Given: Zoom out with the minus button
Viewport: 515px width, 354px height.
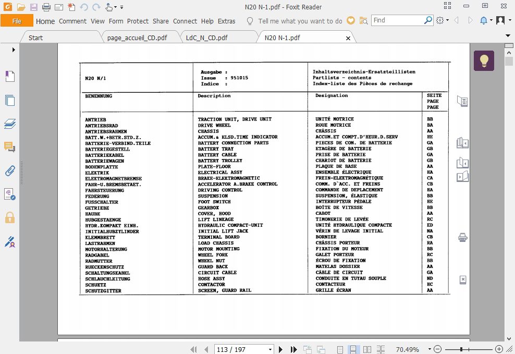Looking at the screenshot, I should coord(437,349).
